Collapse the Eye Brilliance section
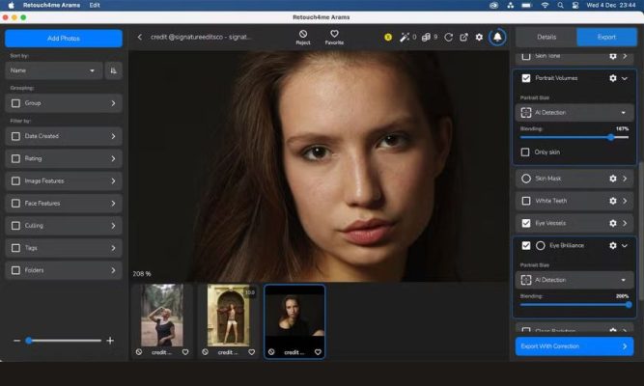 [625, 246]
